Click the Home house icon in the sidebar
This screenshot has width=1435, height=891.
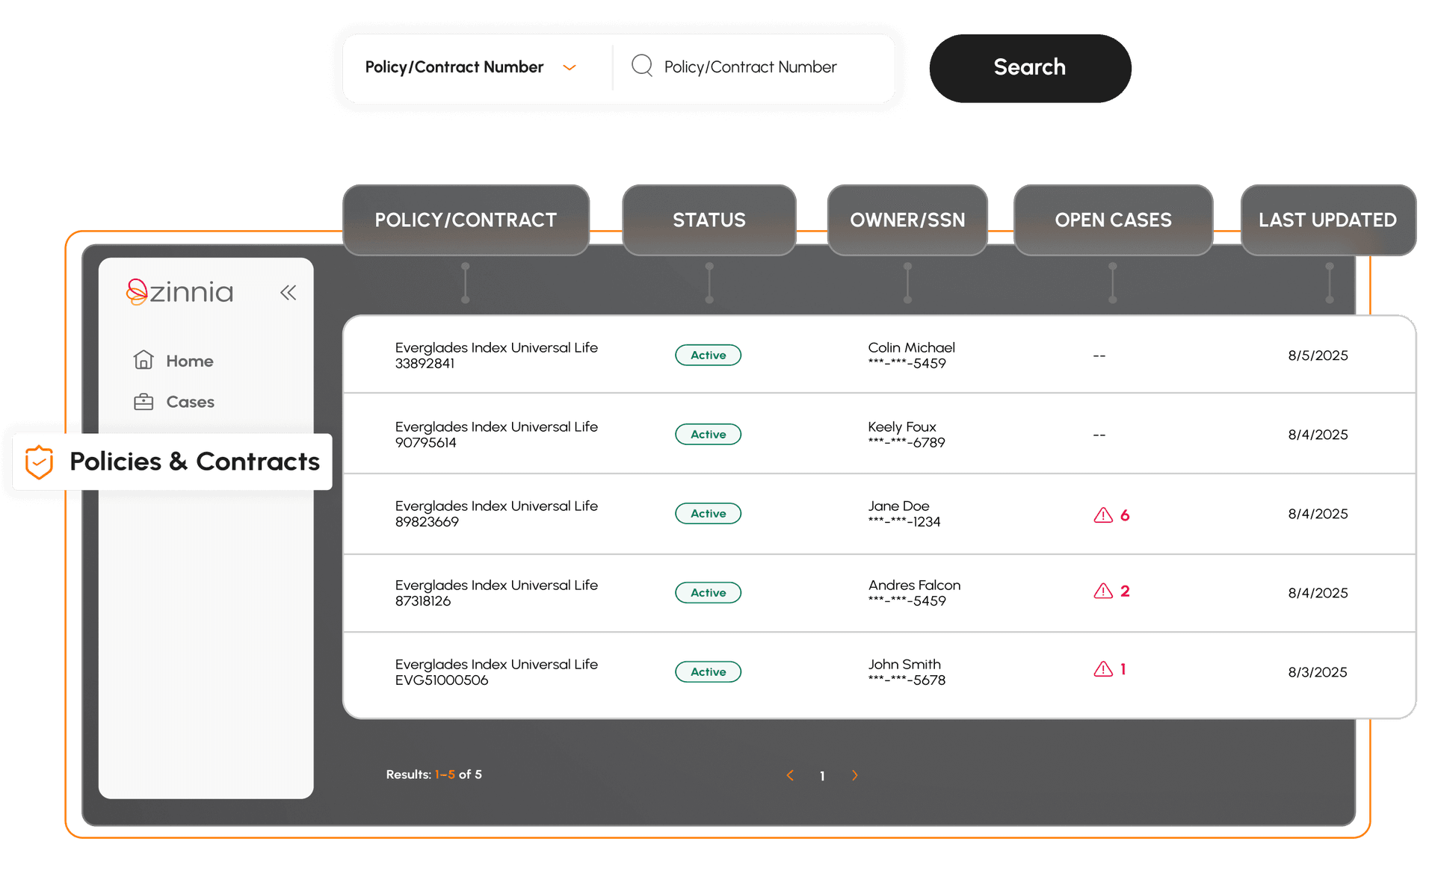[143, 360]
